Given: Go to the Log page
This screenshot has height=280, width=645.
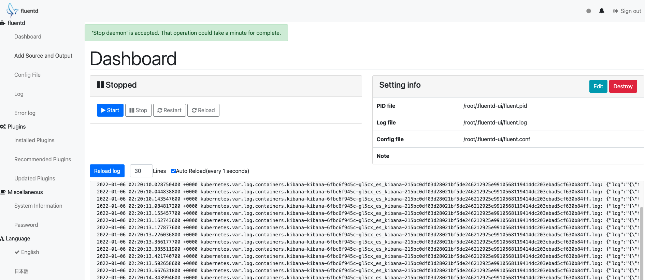Looking at the screenshot, I should click(x=19, y=94).
